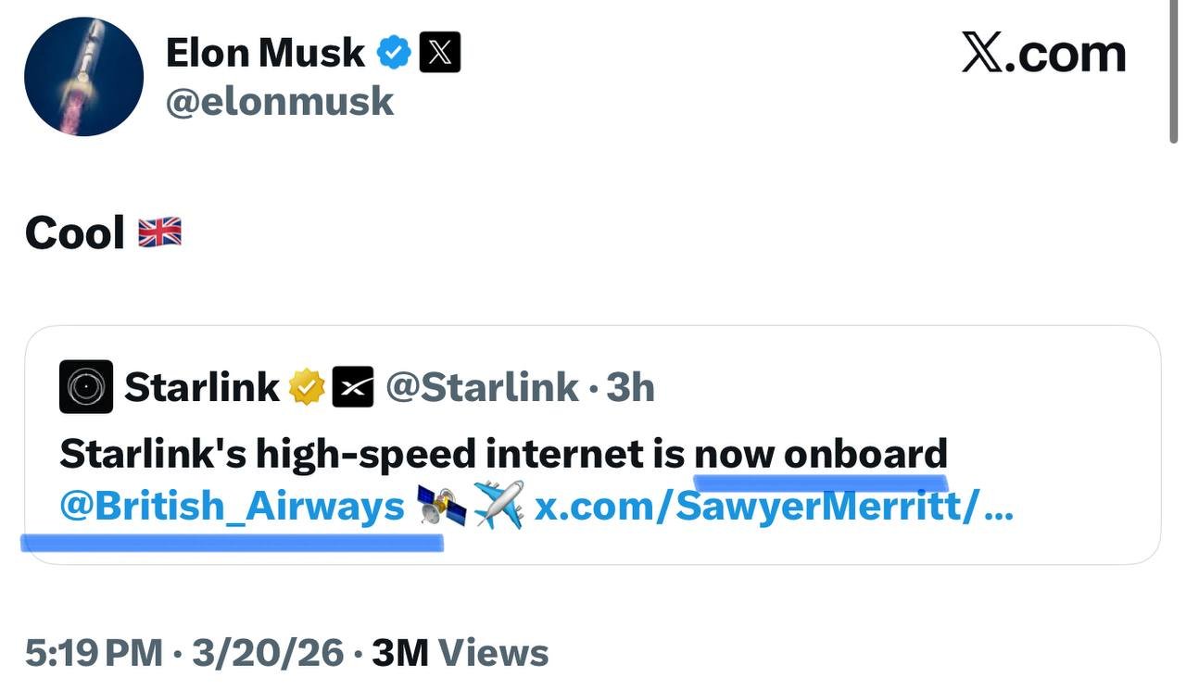Open the @British_Airways mention

click(232, 507)
